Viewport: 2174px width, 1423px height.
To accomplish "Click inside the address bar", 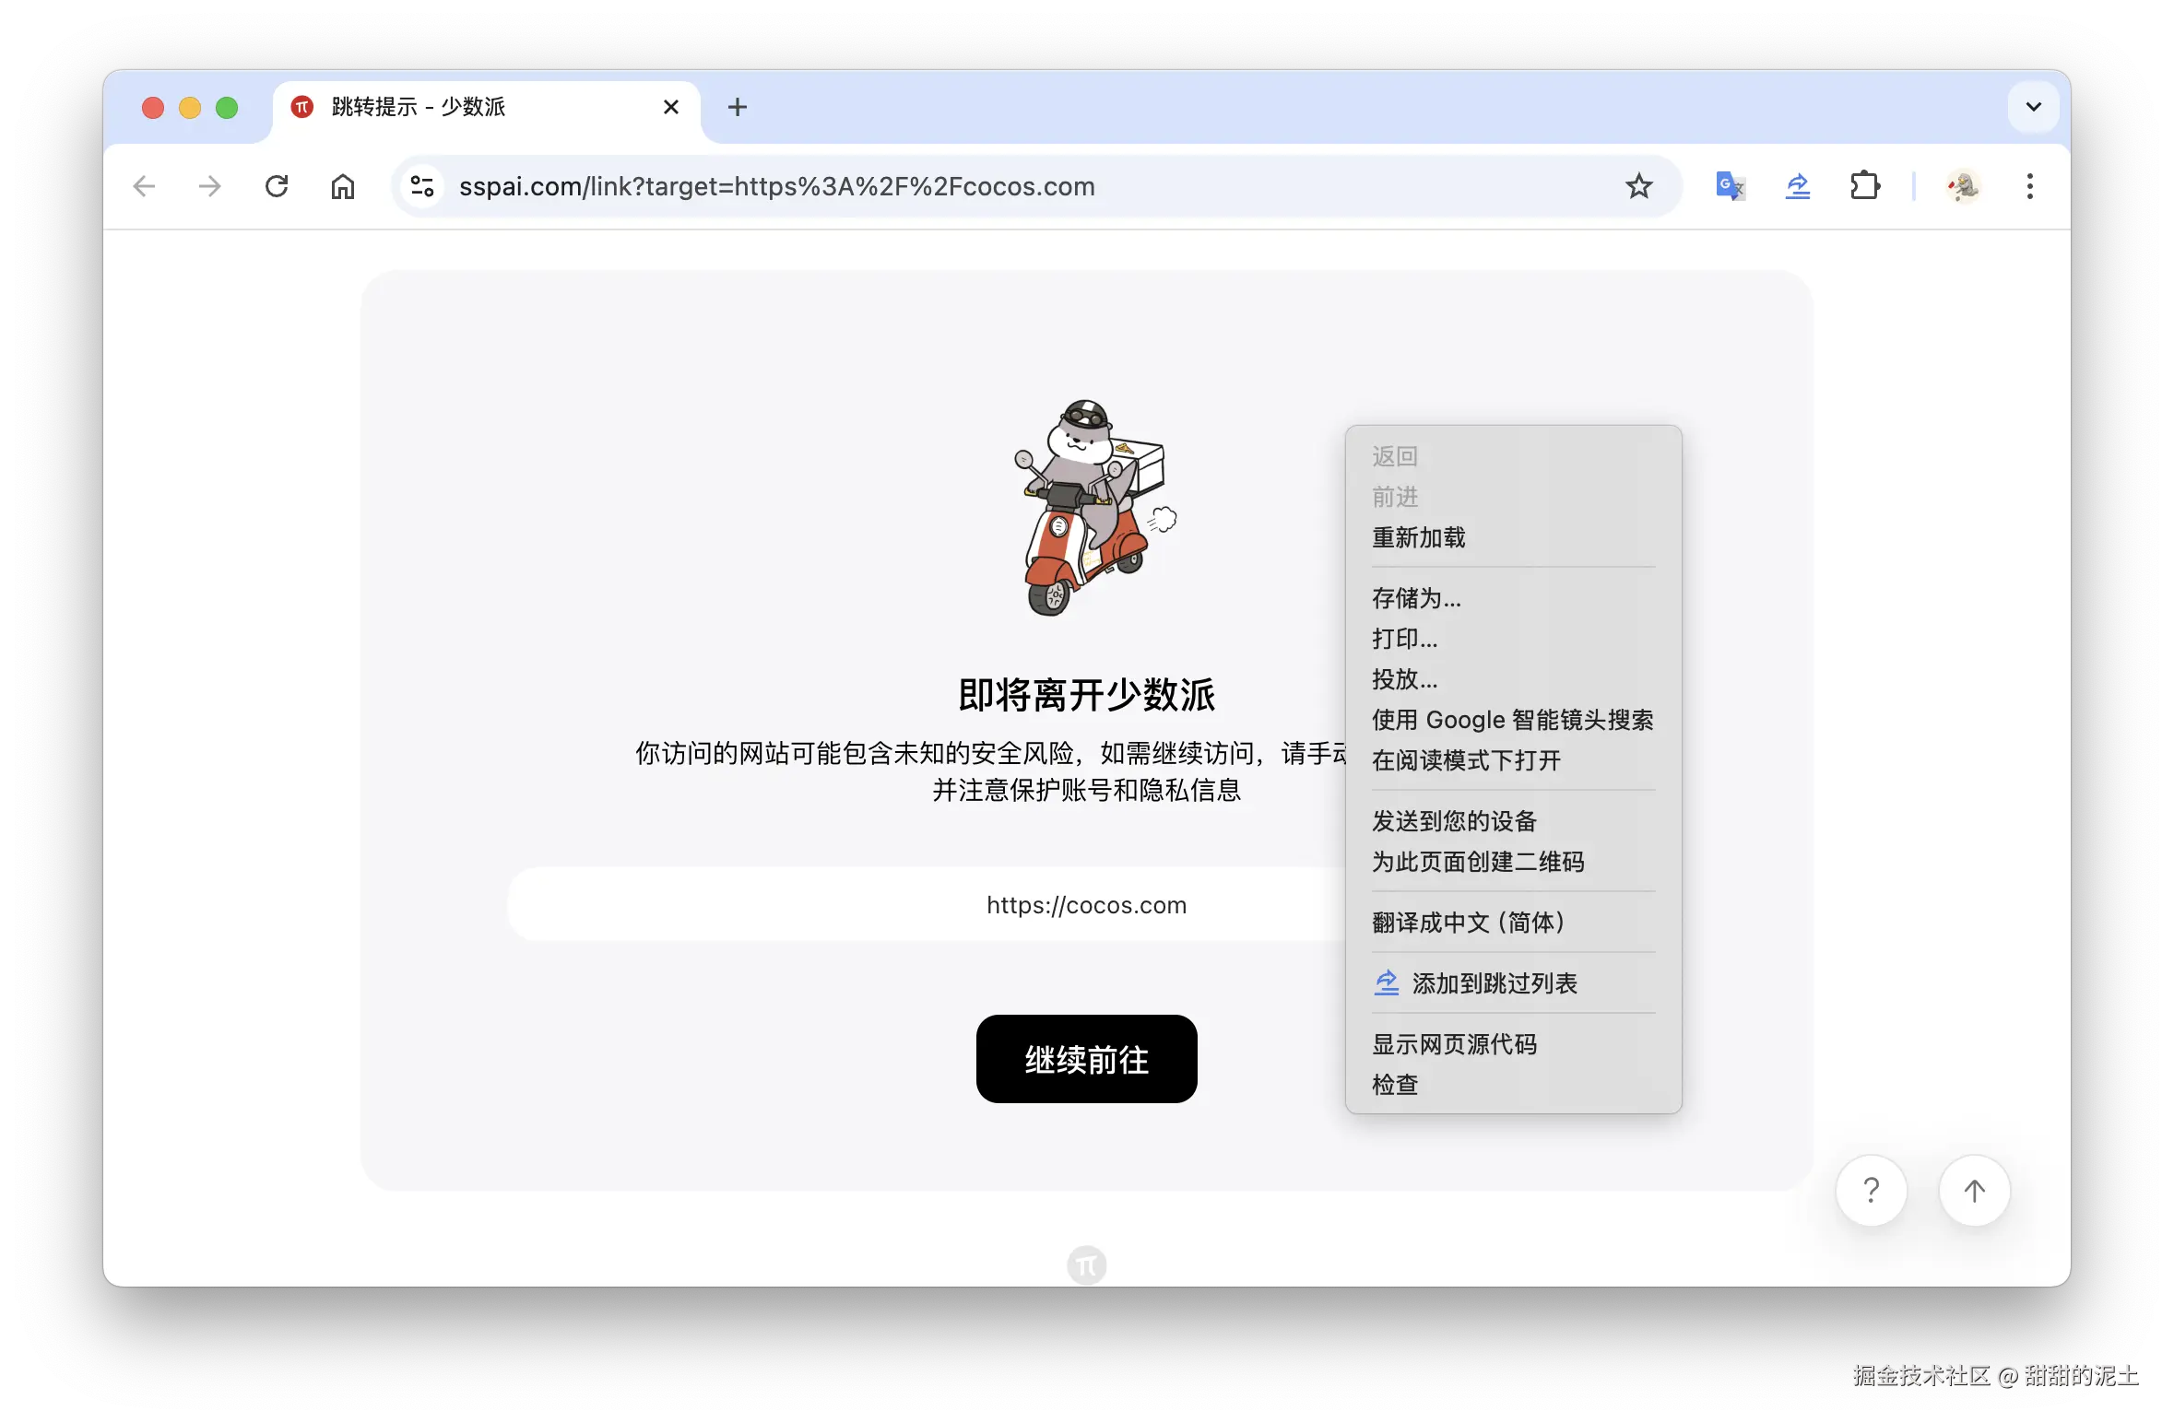I will (922, 186).
